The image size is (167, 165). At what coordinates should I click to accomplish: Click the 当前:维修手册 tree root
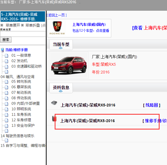point(16,50)
